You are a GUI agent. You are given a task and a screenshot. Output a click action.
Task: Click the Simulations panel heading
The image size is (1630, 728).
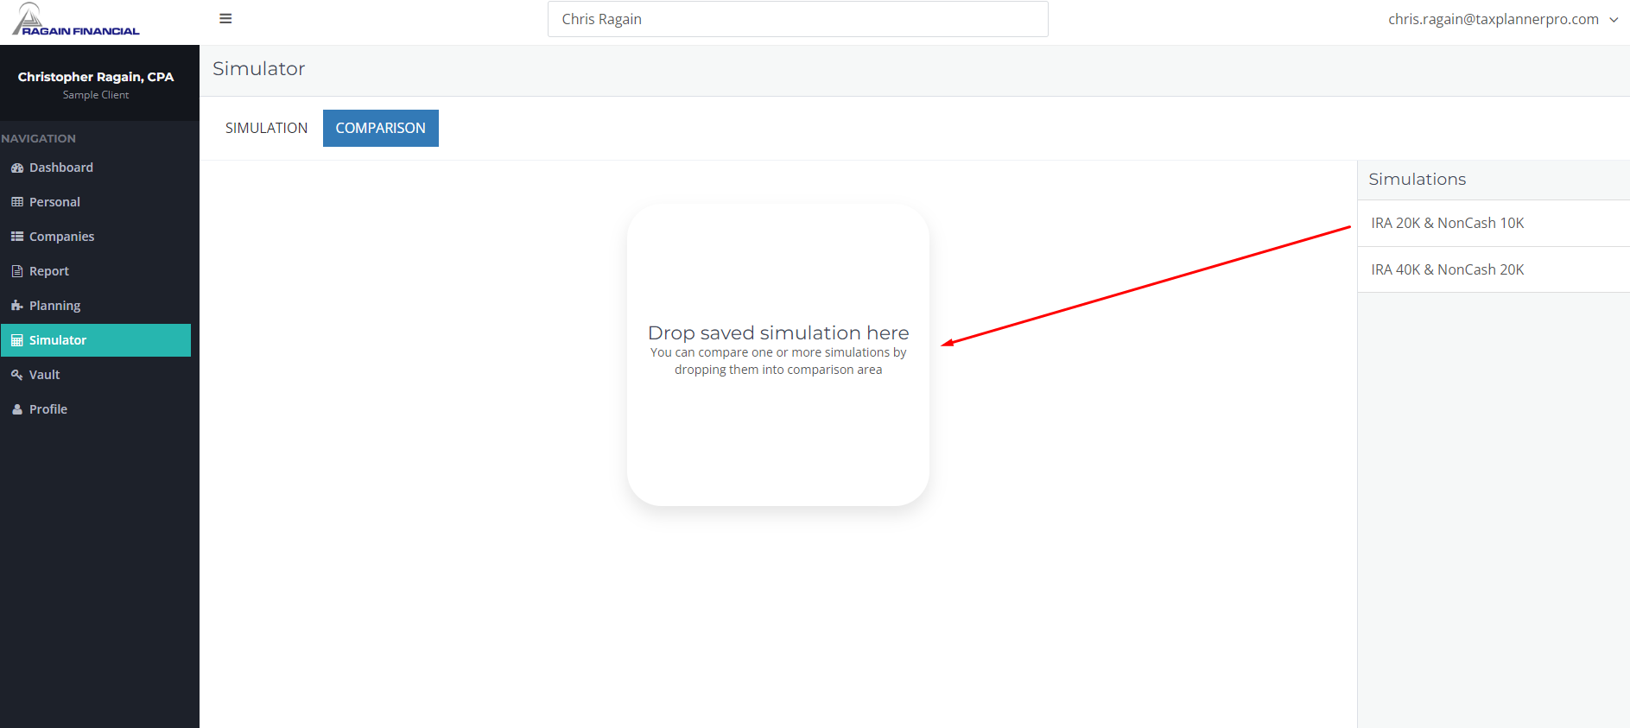pos(1417,179)
